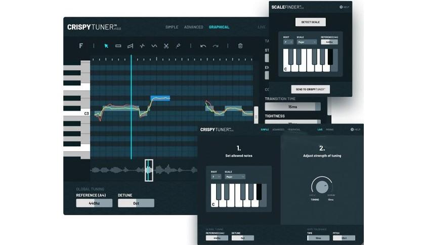The height and width of the screenshot is (245, 423).
Task: Select the rectangle note tool
Action: [118, 46]
